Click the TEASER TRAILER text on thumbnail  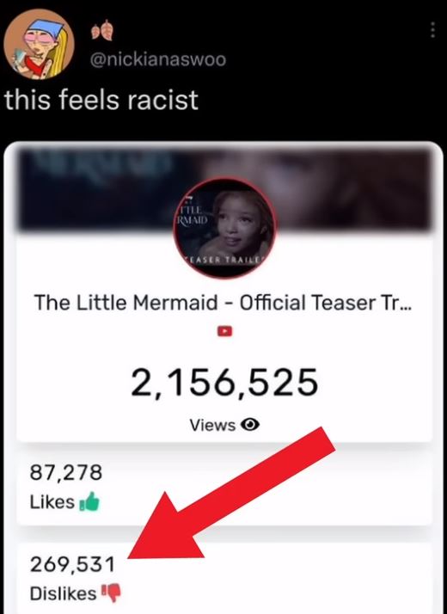pyautogui.click(x=224, y=260)
